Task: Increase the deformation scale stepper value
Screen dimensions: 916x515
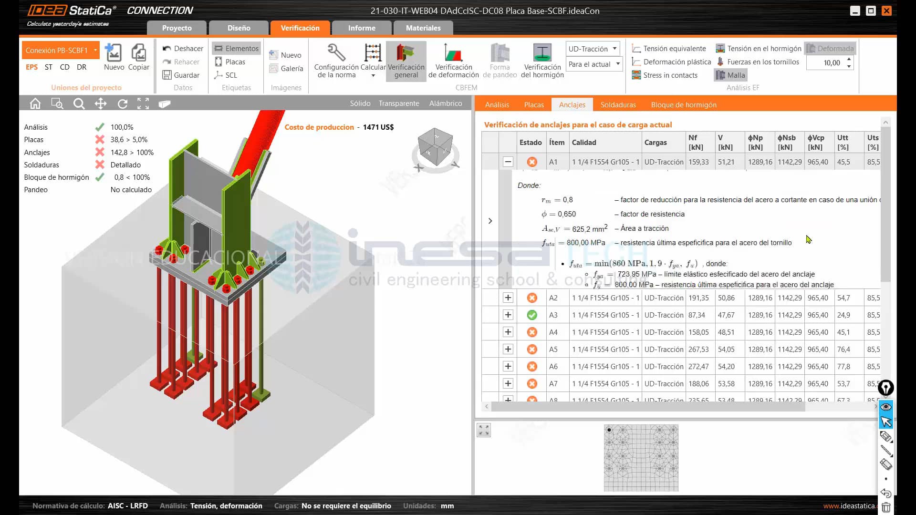Action: pyautogui.click(x=848, y=59)
